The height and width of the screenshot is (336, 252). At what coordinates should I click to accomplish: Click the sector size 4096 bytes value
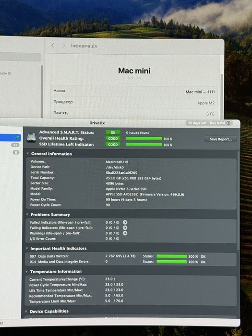[115, 183]
